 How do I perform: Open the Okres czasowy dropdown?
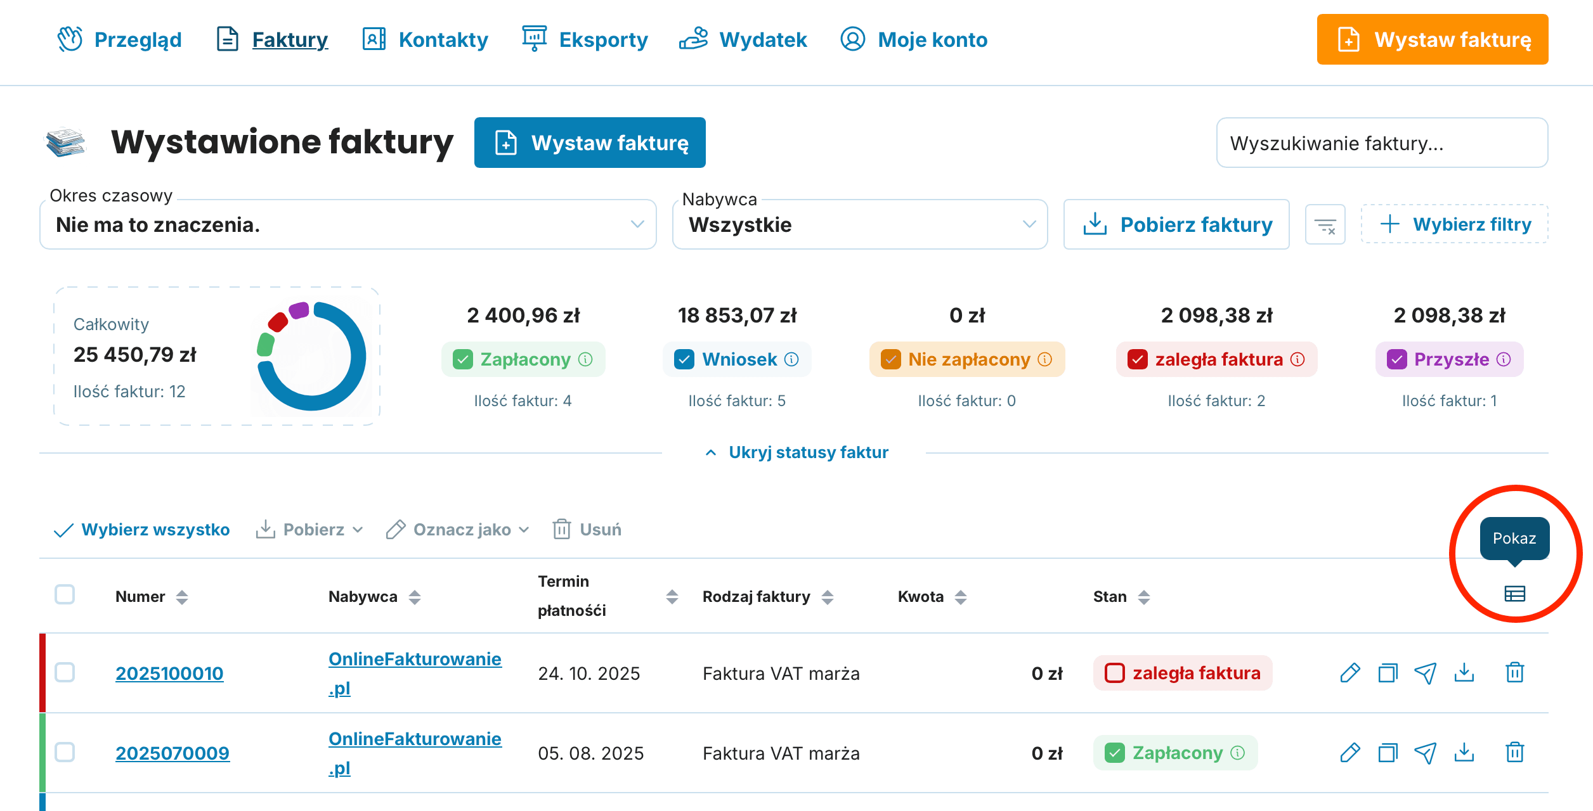pyautogui.click(x=348, y=224)
